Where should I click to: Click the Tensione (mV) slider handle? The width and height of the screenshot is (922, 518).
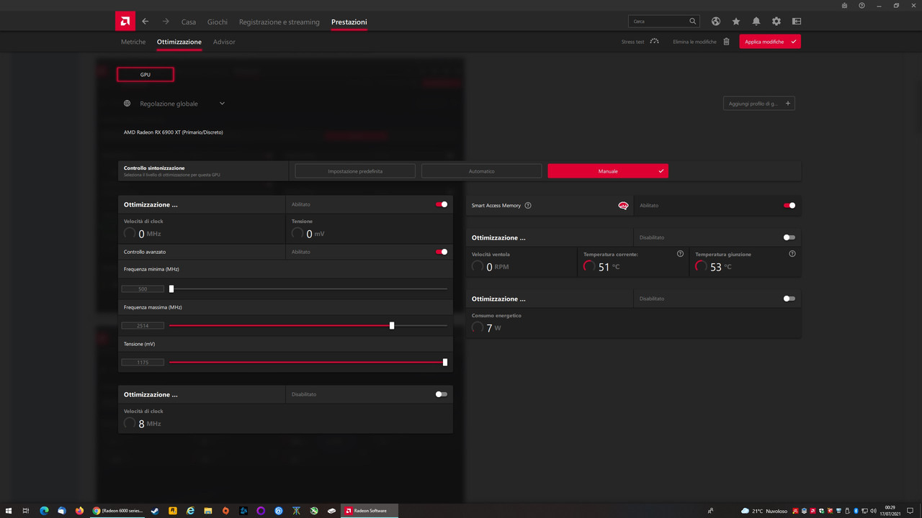tap(445, 362)
